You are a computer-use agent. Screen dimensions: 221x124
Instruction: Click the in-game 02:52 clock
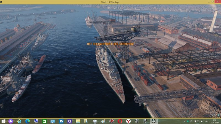[214, 115]
